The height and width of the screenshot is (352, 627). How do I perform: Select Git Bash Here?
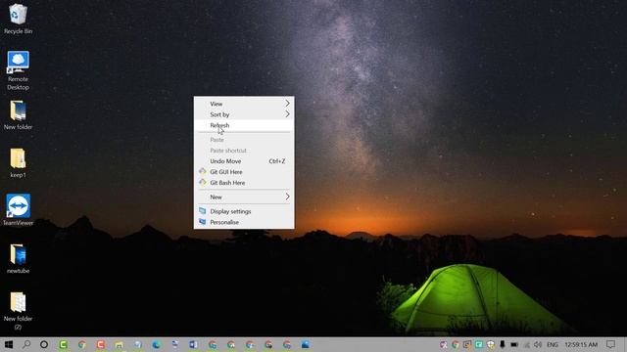coord(244,183)
